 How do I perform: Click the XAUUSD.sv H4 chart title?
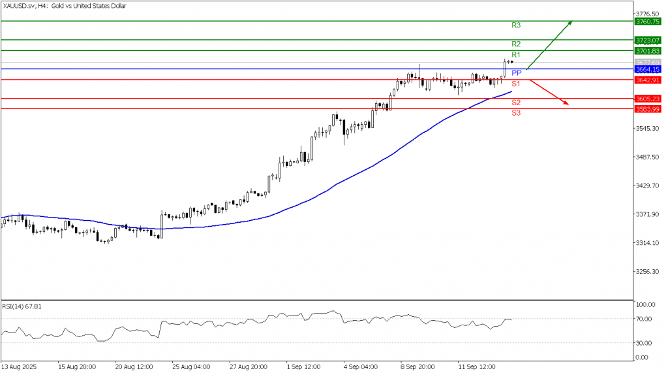(65, 6)
